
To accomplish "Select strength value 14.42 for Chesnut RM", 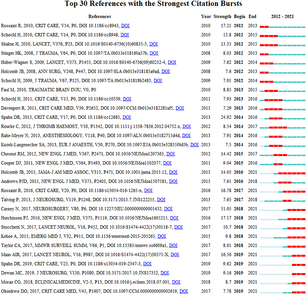I will (226, 154).
